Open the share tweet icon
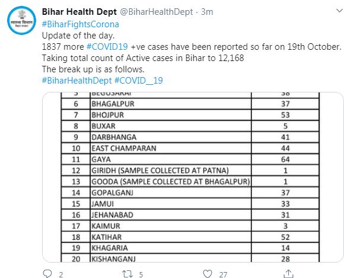344x278 pixels. (288, 274)
